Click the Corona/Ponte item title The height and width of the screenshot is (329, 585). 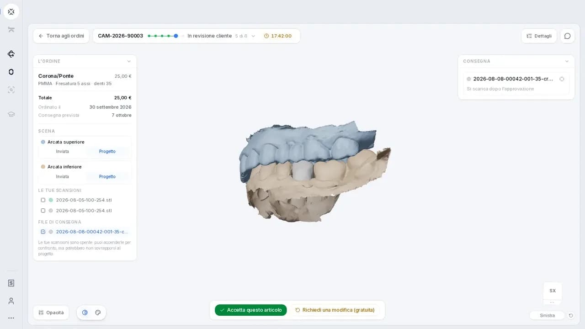pyautogui.click(x=56, y=76)
